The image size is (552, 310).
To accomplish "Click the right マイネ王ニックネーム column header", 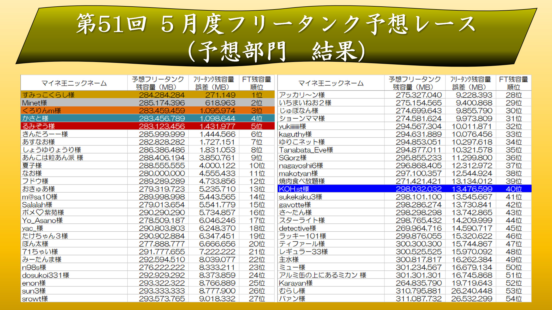I will 331,83.
